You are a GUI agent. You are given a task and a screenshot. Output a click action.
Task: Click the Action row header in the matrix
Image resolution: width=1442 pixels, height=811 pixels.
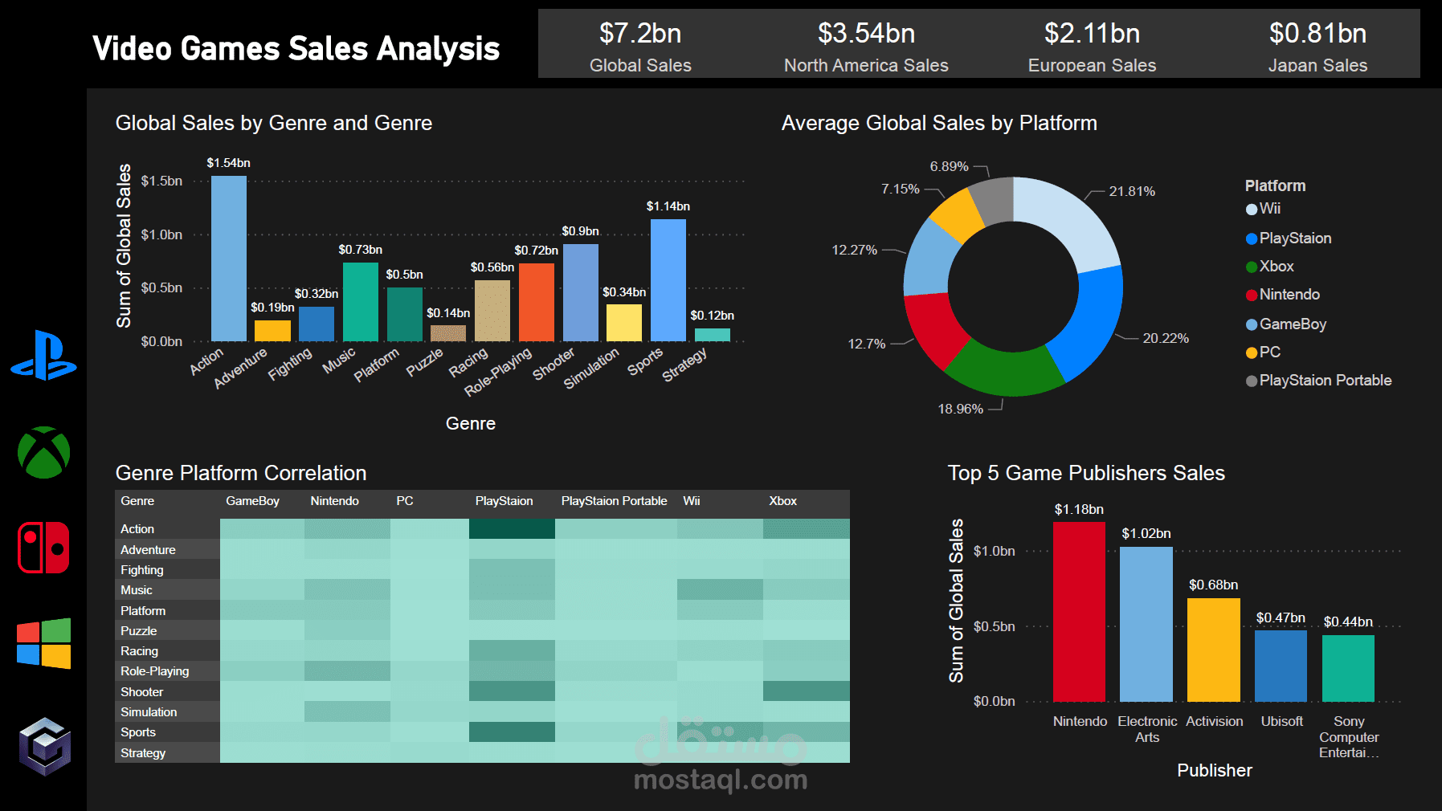tap(167, 529)
